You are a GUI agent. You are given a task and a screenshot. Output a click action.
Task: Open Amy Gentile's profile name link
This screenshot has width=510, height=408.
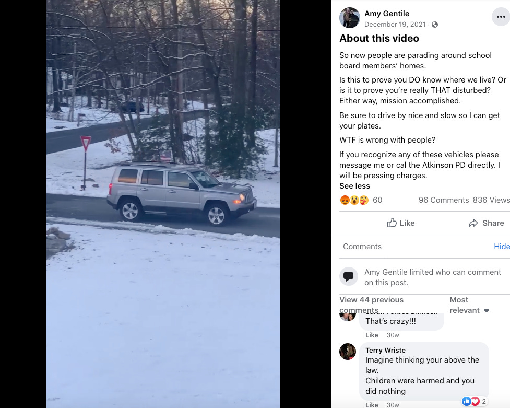point(387,14)
